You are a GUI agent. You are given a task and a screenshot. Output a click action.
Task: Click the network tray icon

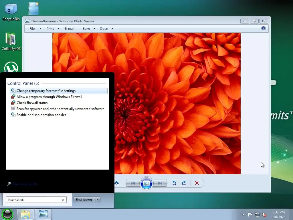[257, 215]
